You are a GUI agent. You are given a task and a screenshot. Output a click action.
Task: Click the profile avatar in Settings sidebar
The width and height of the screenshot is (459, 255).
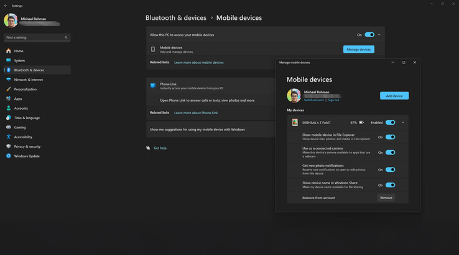pyautogui.click(x=11, y=20)
